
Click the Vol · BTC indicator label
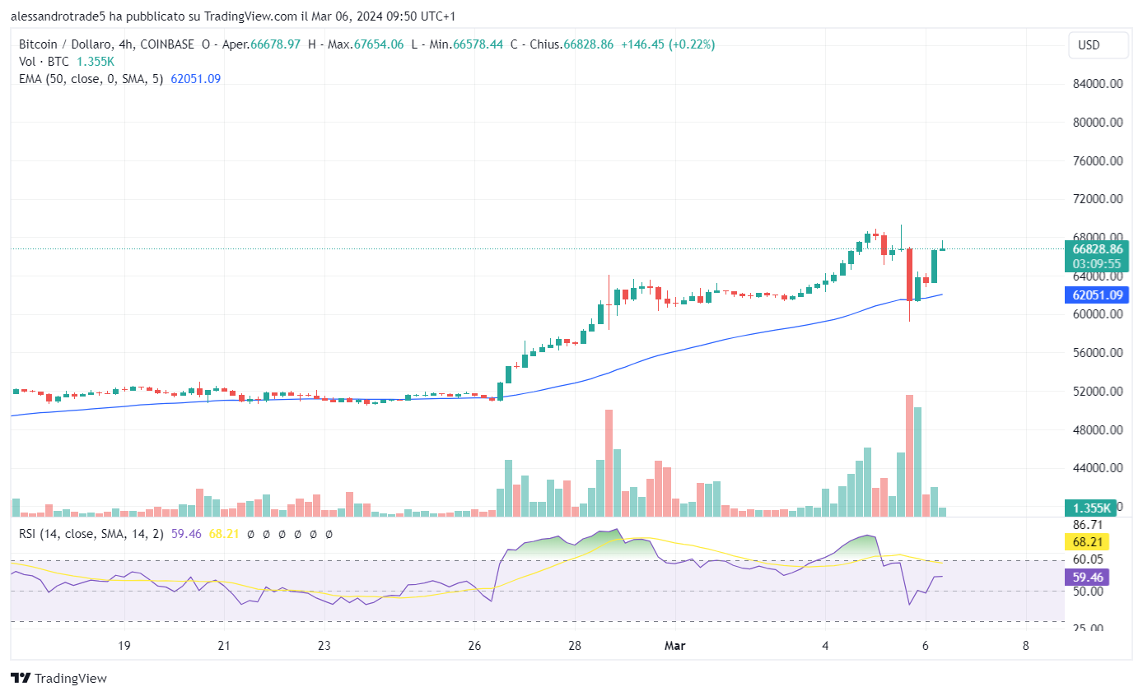click(44, 62)
